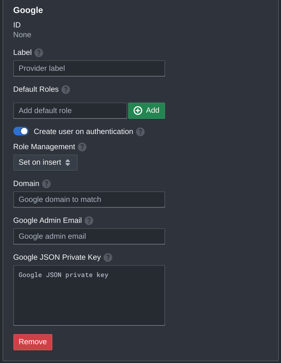Click the red Remove button
Viewport: 281px width, 363px height.
point(33,342)
